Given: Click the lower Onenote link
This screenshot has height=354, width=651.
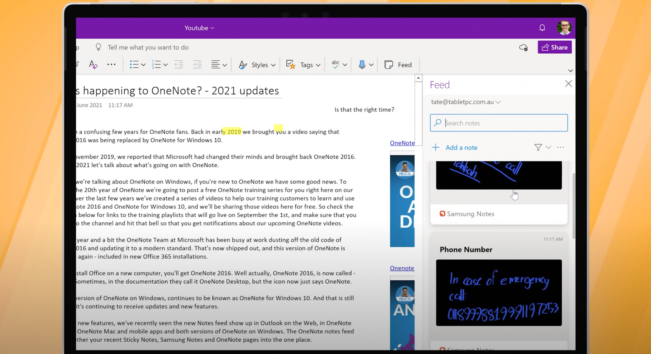Looking at the screenshot, I should click(x=402, y=268).
